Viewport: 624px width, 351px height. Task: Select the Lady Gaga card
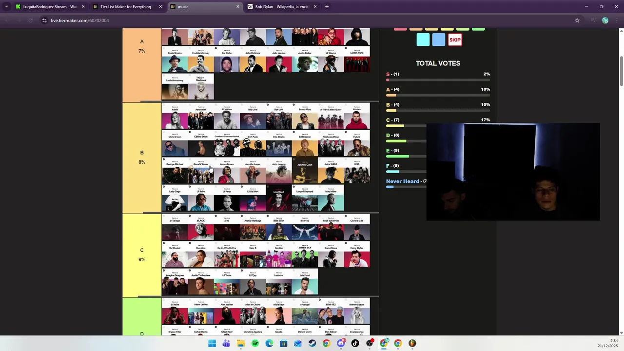click(x=175, y=199)
